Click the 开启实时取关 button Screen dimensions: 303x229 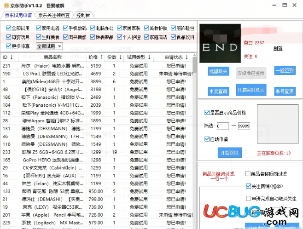(x=251, y=90)
